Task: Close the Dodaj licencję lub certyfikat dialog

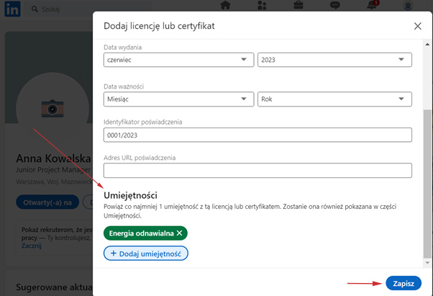Action: [x=417, y=26]
